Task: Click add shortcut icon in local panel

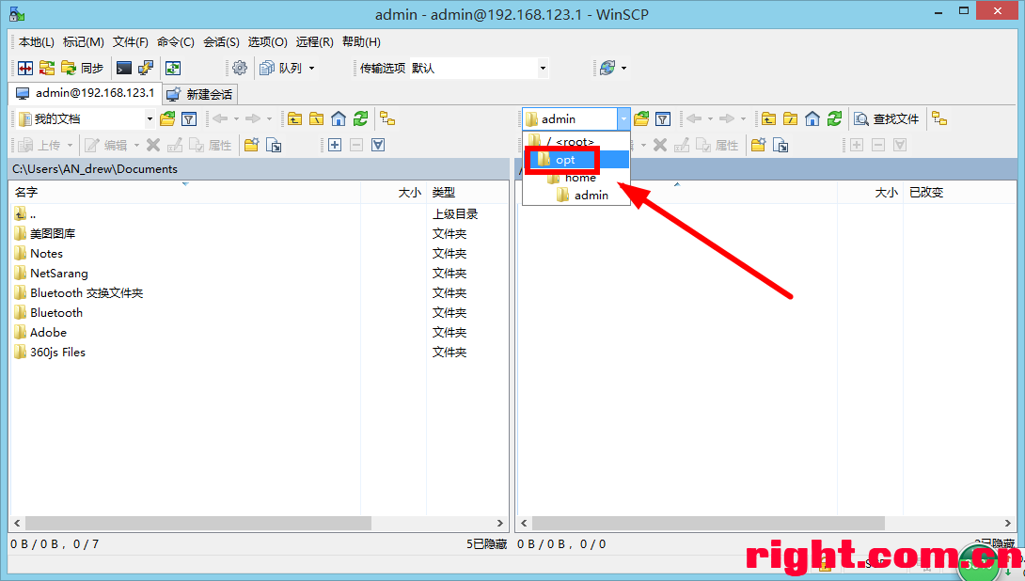Action: (274, 145)
